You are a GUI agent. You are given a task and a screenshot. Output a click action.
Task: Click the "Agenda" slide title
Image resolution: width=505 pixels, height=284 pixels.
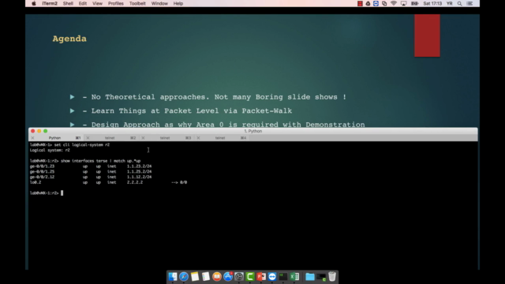69,39
